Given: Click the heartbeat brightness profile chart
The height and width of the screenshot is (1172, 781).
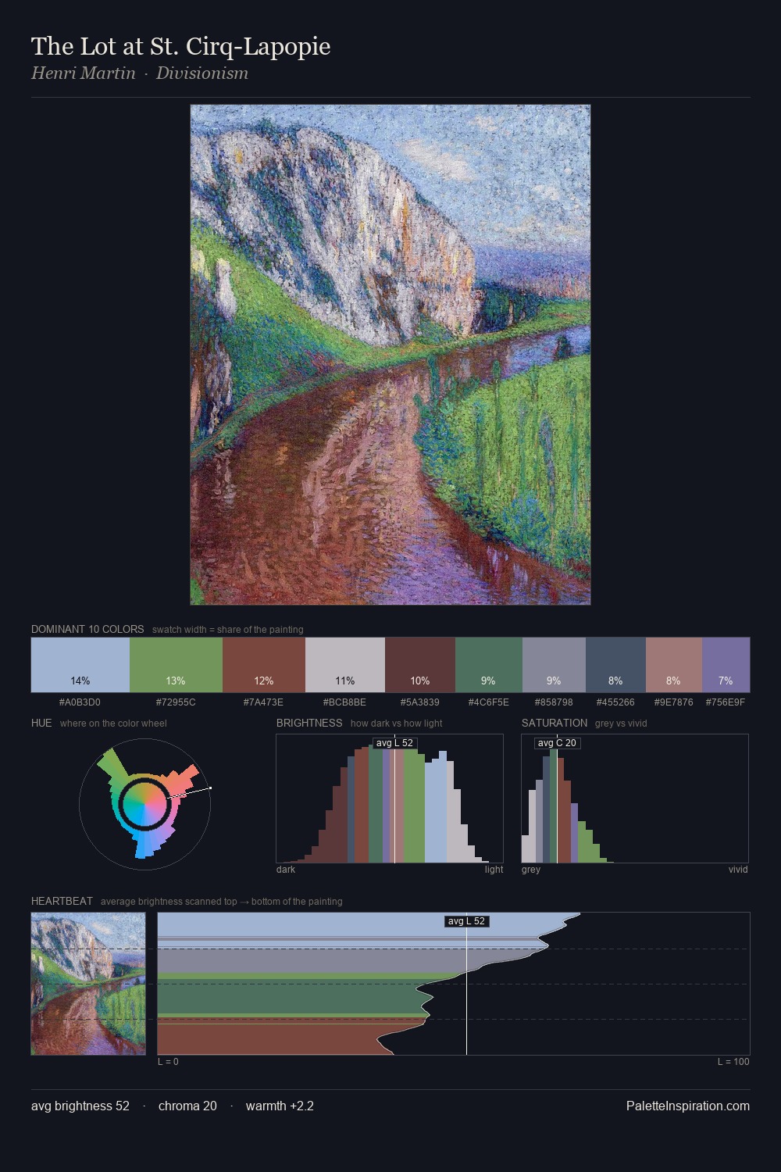Looking at the screenshot, I should 454,984.
